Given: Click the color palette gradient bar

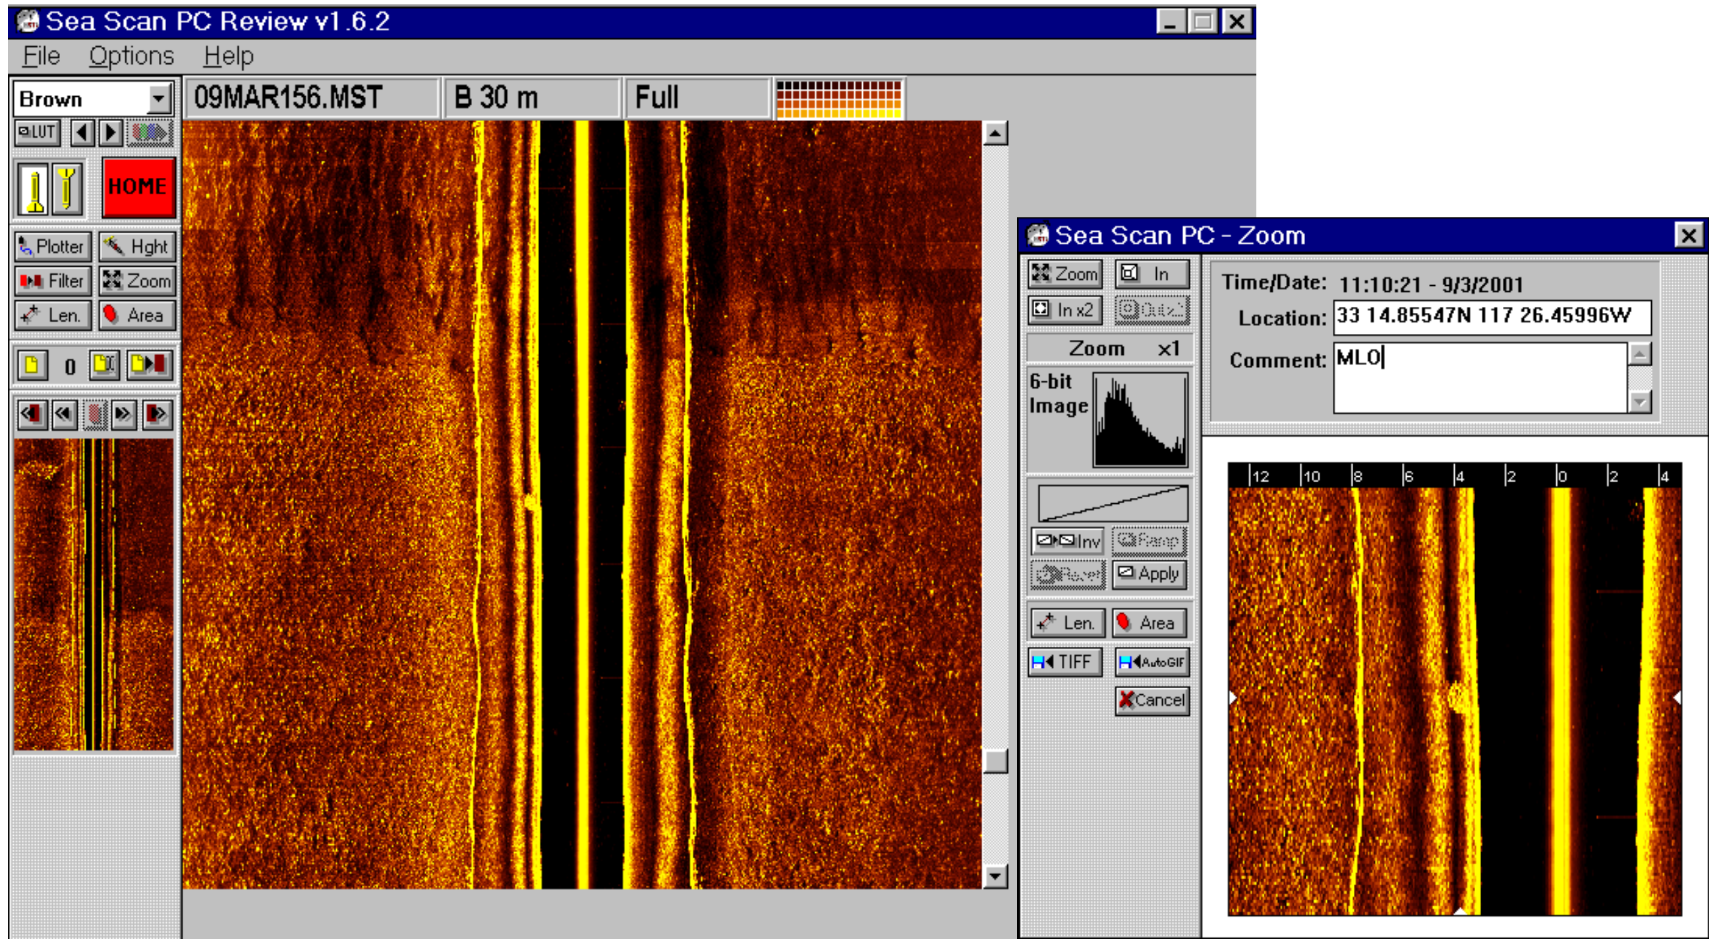Looking at the screenshot, I should pos(840,99).
